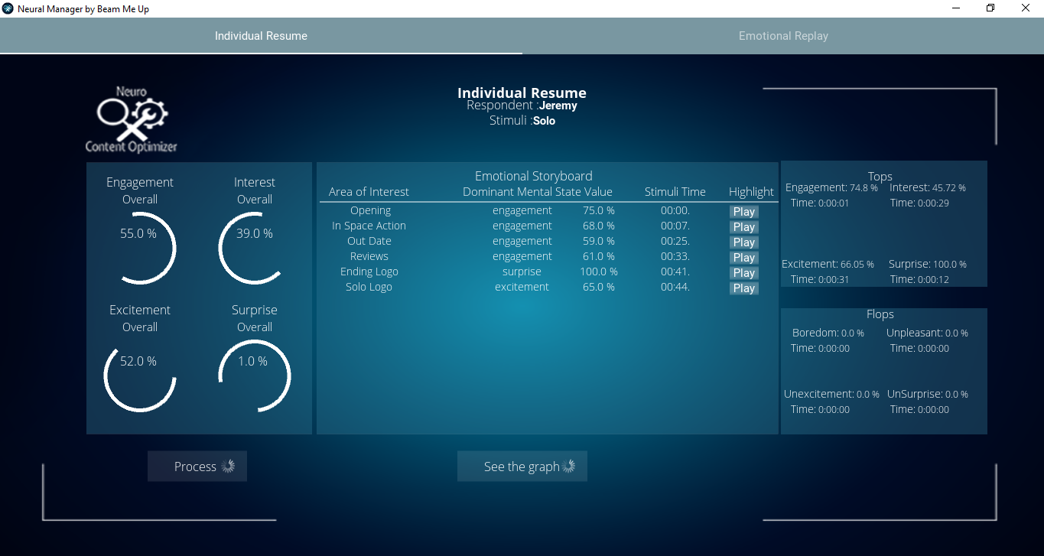1044x556 pixels.
Task: Close the Neural Manager window
Action: 1026,8
